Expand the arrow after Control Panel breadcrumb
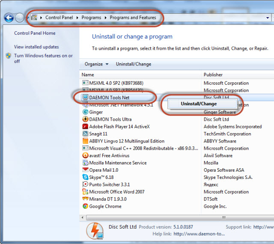 point(77,18)
